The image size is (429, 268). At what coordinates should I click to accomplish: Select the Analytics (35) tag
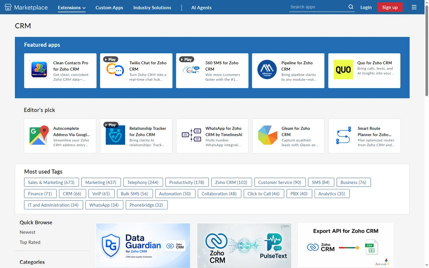tap(332, 194)
